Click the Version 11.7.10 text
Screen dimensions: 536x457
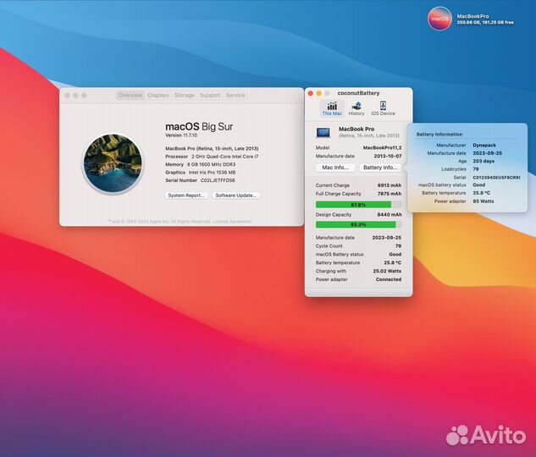click(x=181, y=135)
